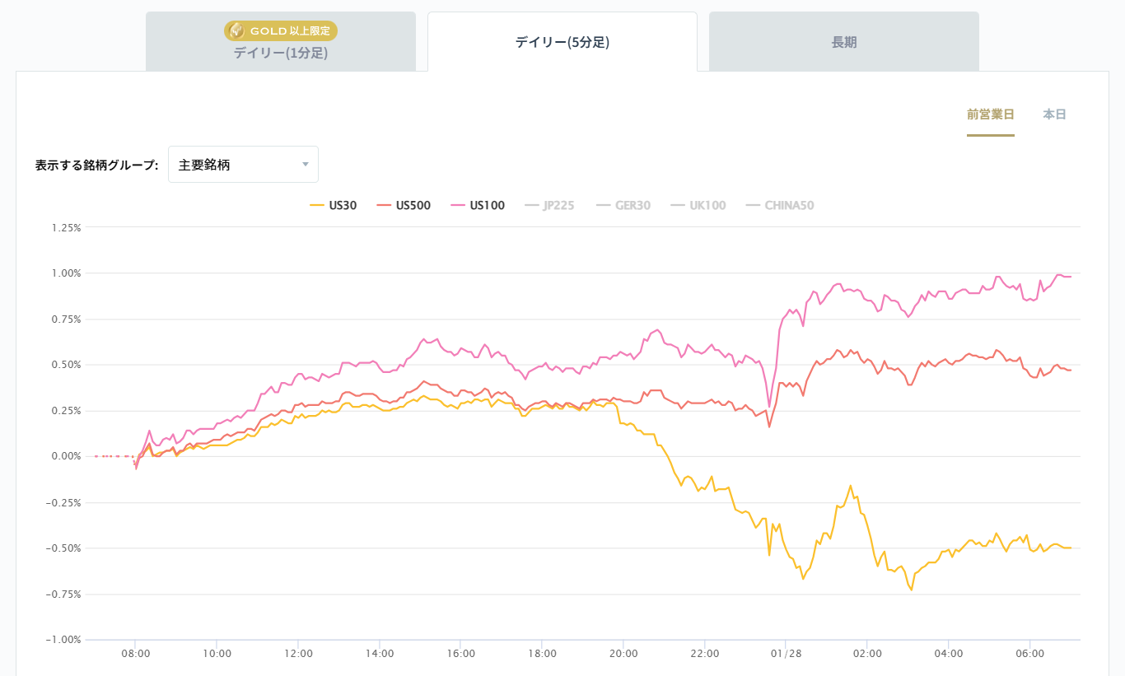Select the 本日 view option

pos(1053,114)
